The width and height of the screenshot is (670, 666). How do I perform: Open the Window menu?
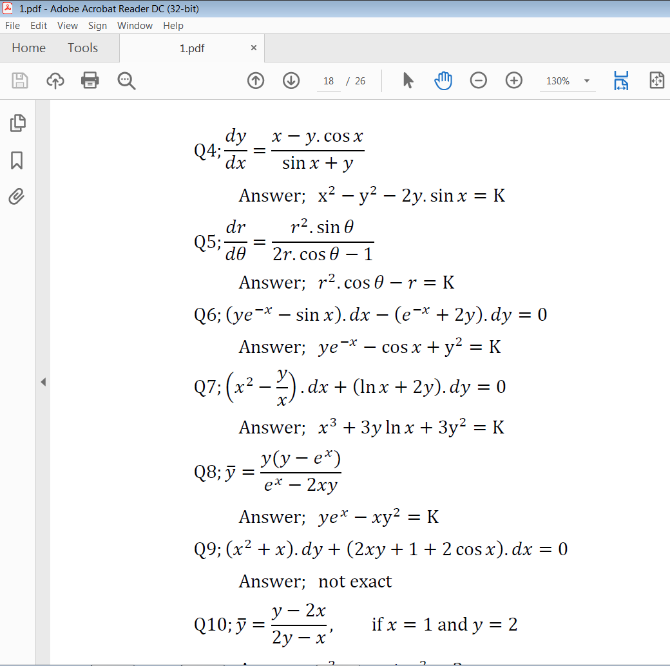tap(135, 26)
